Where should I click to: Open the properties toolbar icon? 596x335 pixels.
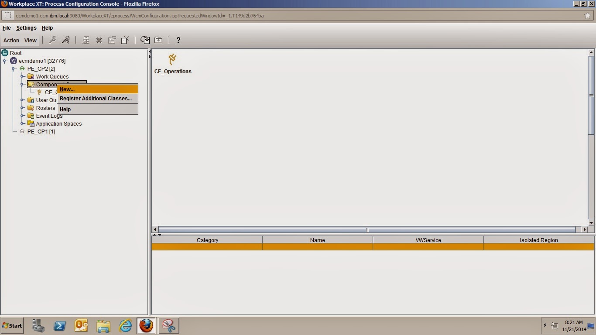[x=112, y=40]
